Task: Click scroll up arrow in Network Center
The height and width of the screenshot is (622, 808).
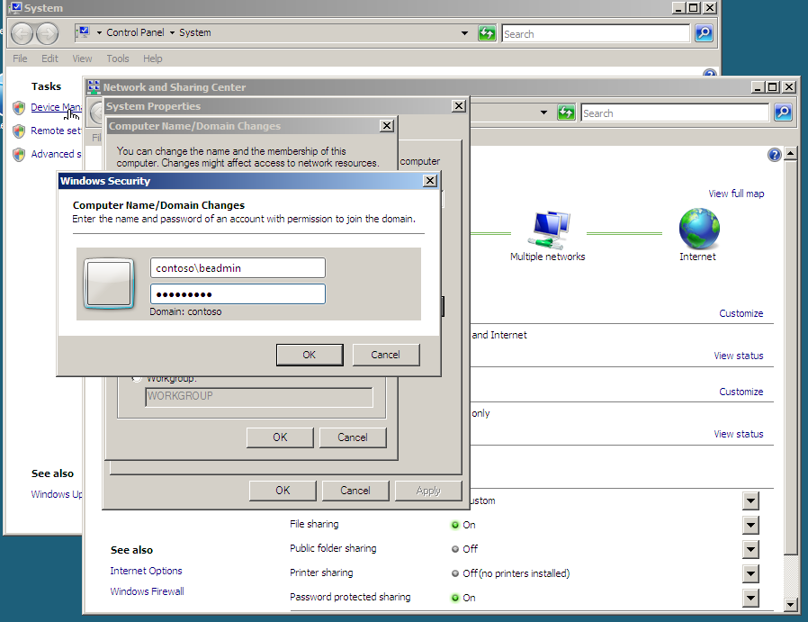Action: point(791,154)
